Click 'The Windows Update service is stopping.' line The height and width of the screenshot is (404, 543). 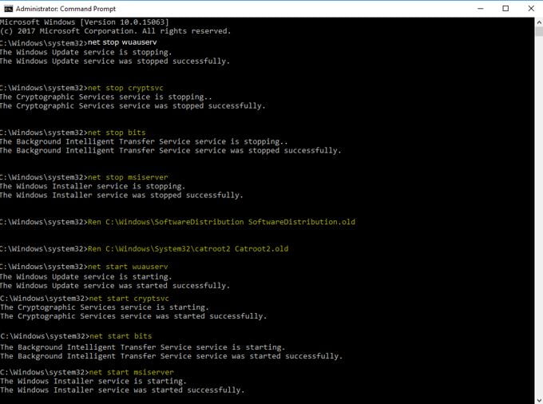(86, 52)
